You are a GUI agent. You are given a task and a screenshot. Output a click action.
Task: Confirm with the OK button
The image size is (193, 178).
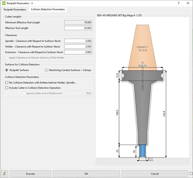coord(86,174)
